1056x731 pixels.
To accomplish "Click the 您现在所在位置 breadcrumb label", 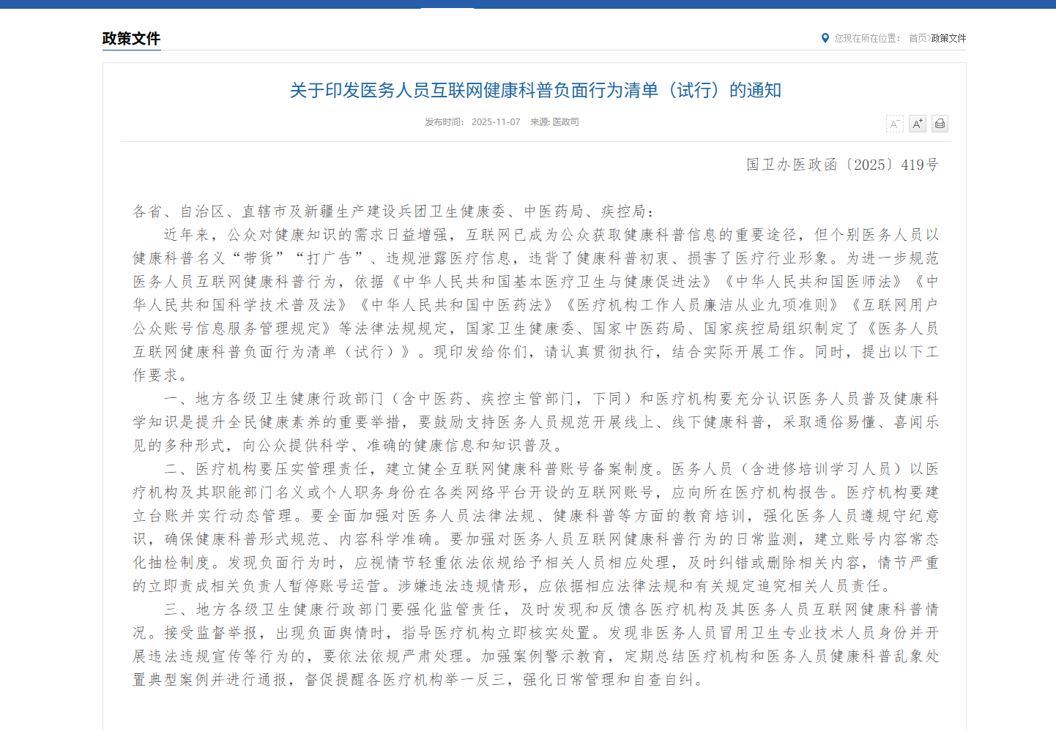I will (866, 39).
